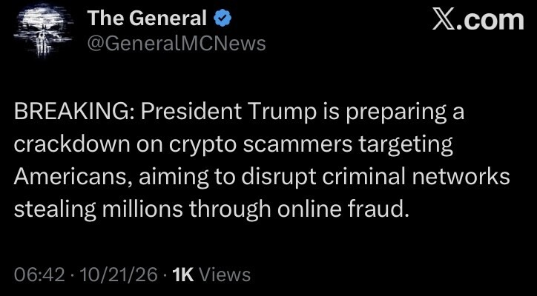Click the 06:42 post timestamp
This screenshot has width=537, height=296.
(39, 275)
